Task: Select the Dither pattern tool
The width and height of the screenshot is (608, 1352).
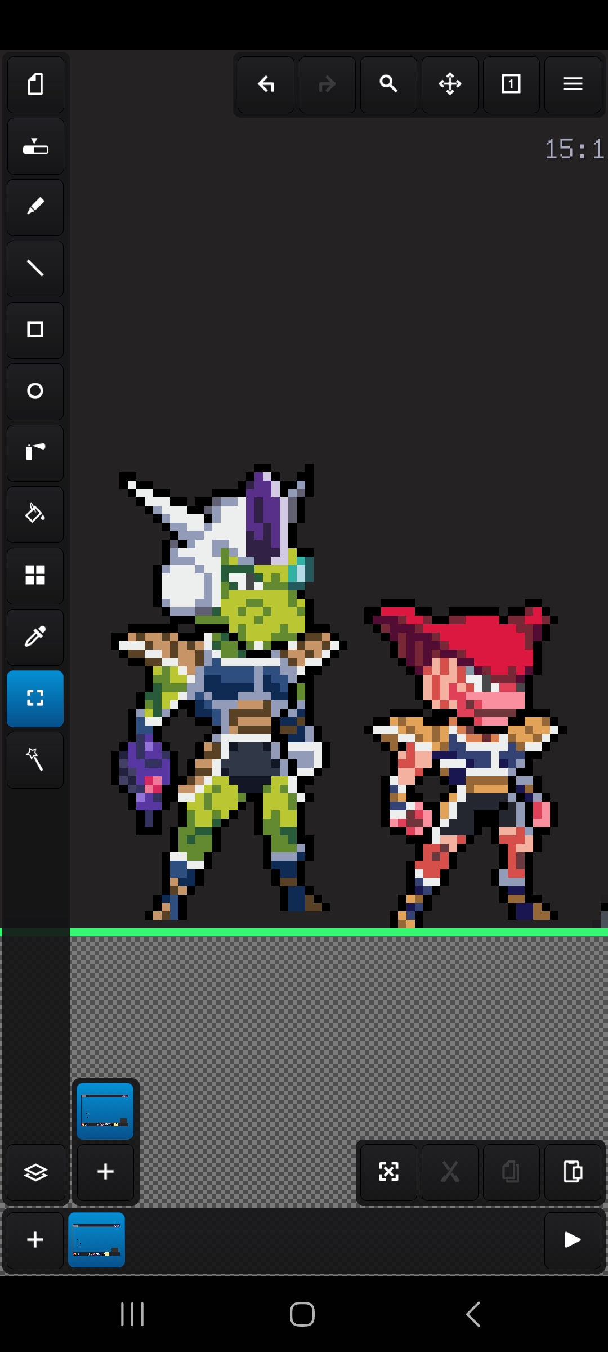Action: (35, 576)
